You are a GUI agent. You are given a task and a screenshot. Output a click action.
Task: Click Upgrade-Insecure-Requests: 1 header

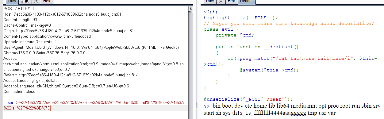[30, 42]
